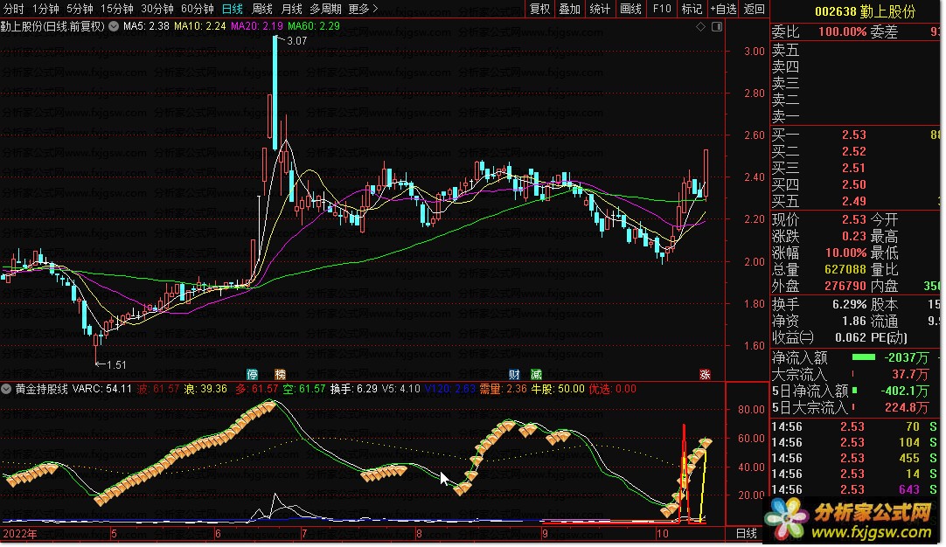
Task: Click the 买五 2.49 bid row
Action: coord(855,202)
